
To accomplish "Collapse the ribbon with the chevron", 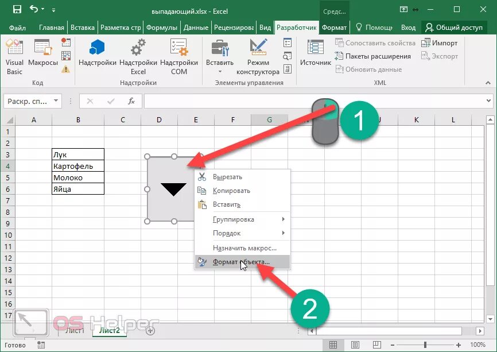I will [488, 83].
